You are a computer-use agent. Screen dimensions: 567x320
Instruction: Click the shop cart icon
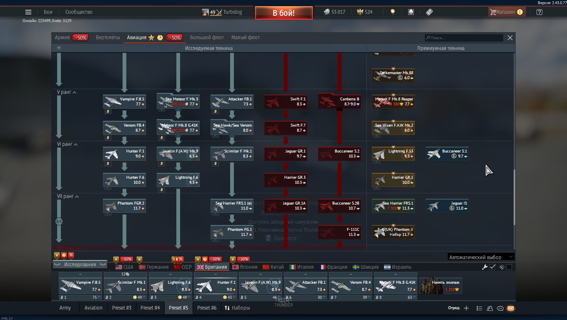493,12
